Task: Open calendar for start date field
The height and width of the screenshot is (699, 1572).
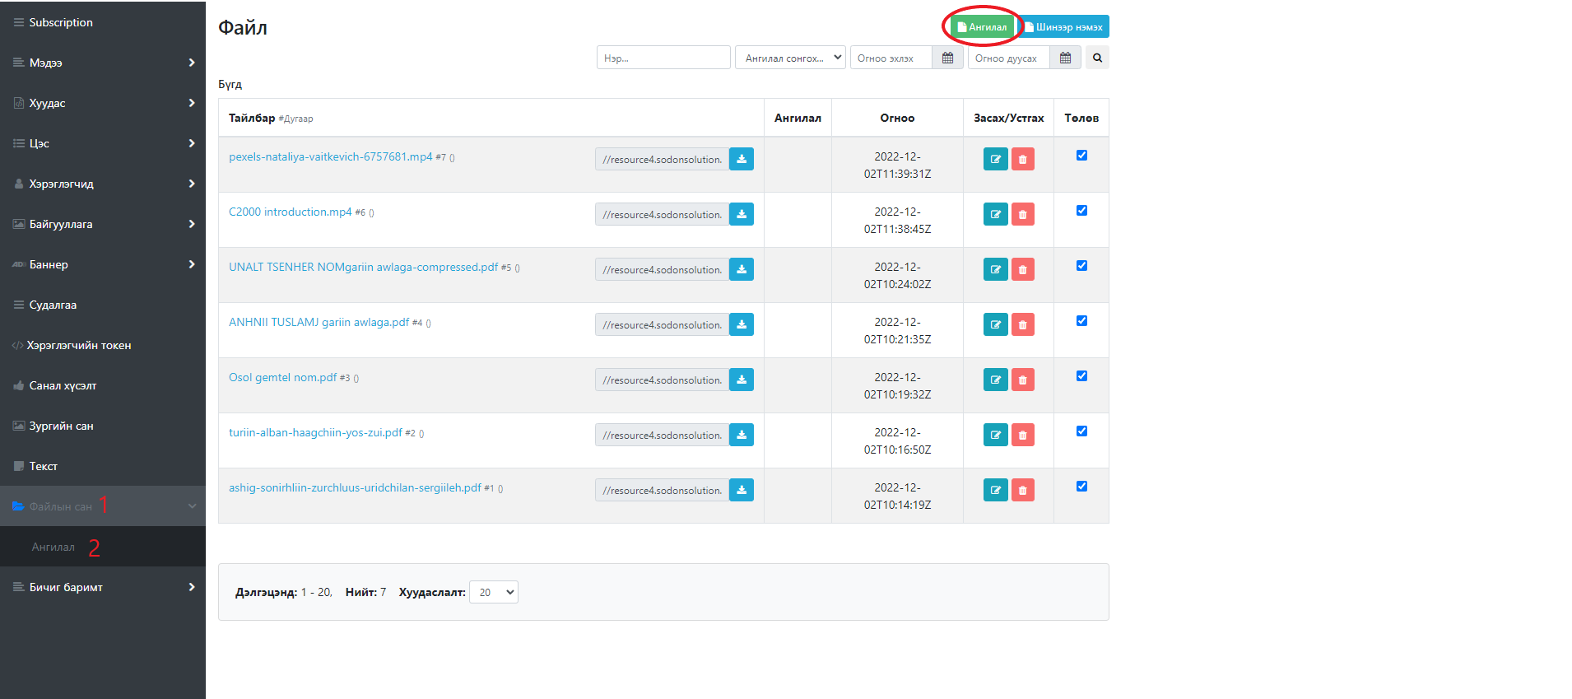Action: [x=947, y=58]
